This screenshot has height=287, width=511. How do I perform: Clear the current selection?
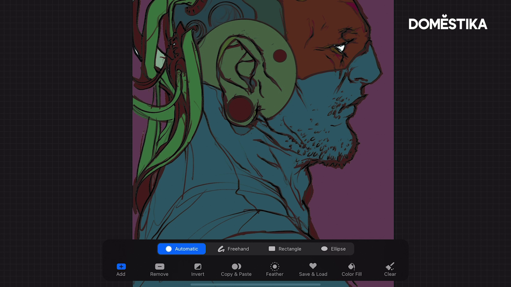[x=390, y=270]
